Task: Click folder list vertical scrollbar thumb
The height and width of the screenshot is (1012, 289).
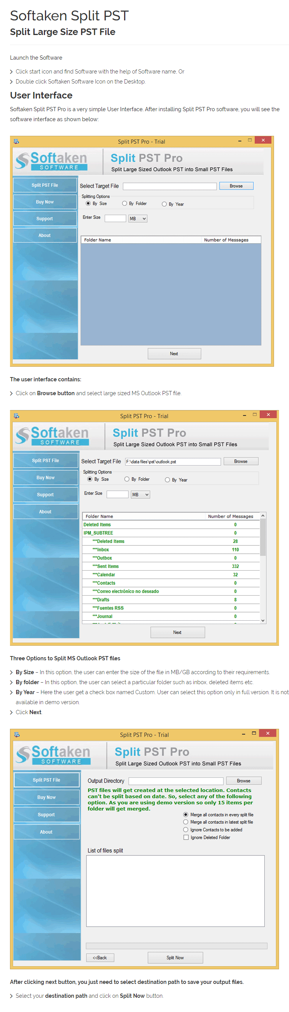Action: [263, 538]
